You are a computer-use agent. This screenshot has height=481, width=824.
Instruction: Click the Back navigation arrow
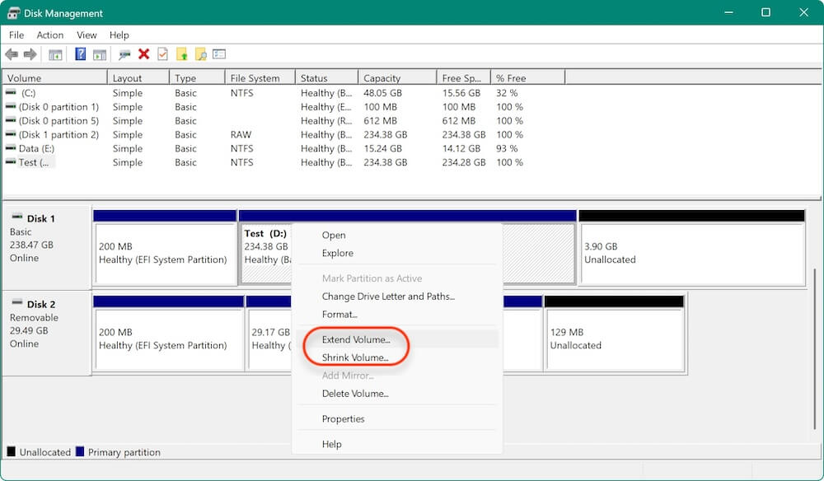[x=12, y=54]
